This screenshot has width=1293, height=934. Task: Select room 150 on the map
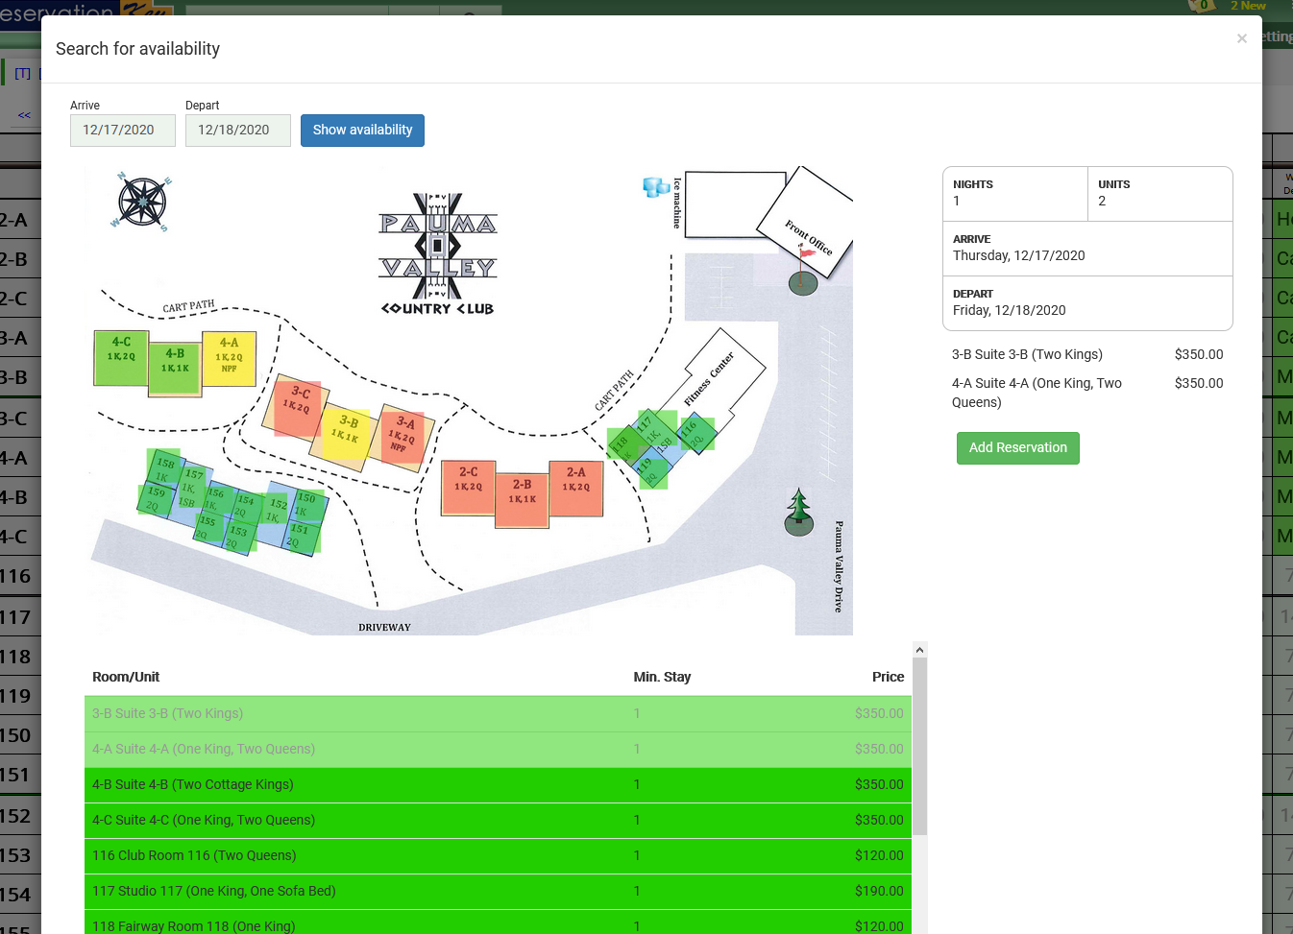(x=307, y=505)
